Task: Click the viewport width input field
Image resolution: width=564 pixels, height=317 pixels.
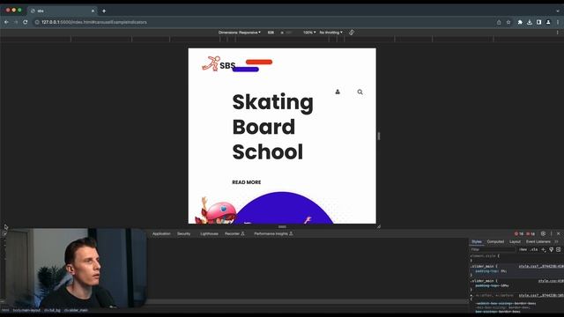Action: coord(271,33)
